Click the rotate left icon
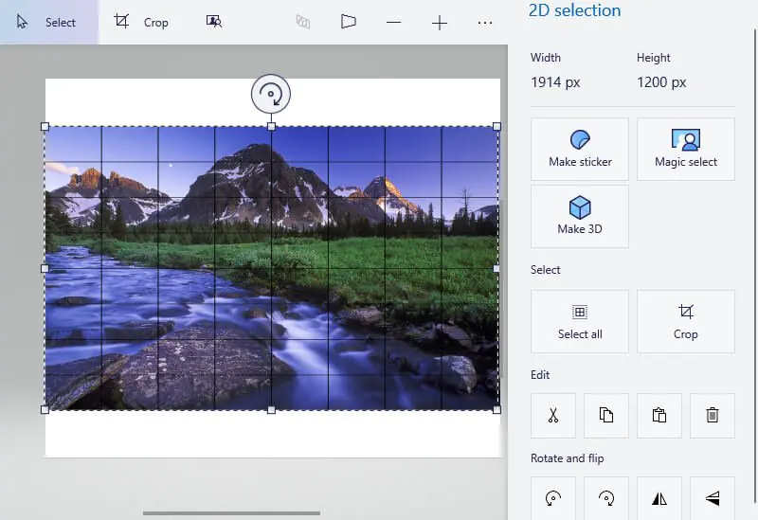This screenshot has height=520, width=758. pos(553,498)
